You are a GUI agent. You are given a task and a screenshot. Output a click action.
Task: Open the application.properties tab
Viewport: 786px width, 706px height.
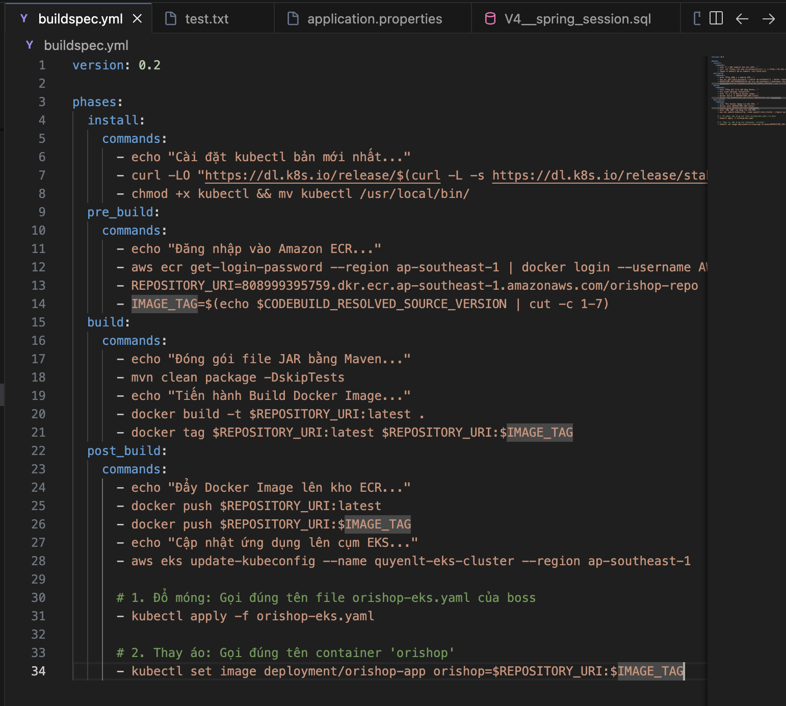point(374,19)
